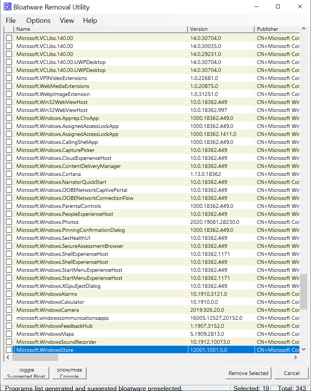Open the View menu
The width and height of the screenshot is (311, 391).
(x=67, y=21)
